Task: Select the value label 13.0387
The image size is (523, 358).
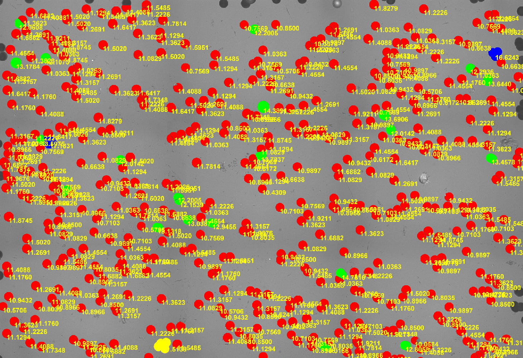Action: click(x=199, y=224)
